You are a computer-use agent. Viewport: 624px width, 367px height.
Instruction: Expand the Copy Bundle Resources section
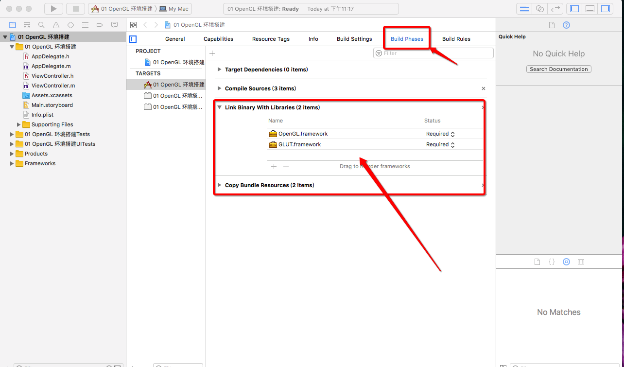[x=220, y=185]
